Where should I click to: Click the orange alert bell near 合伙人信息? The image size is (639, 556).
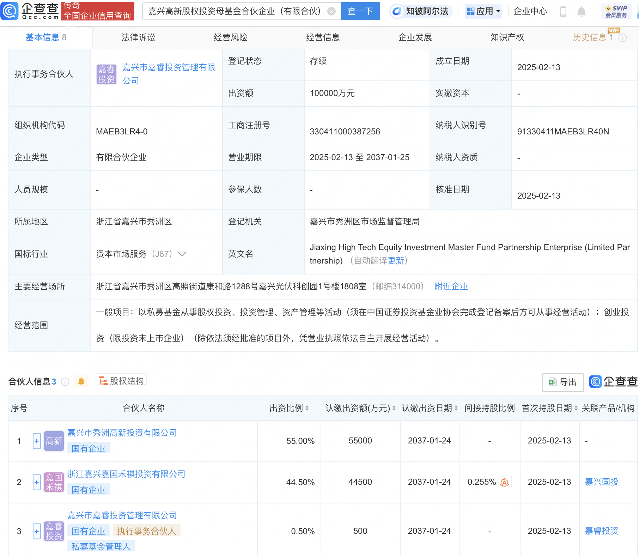coord(81,381)
